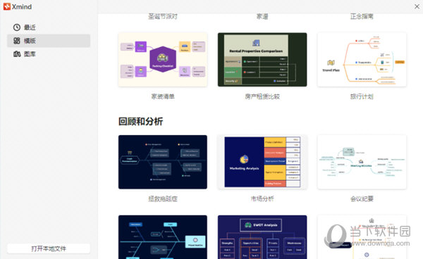Open the Travel Plan template thumbnail

click(x=362, y=60)
